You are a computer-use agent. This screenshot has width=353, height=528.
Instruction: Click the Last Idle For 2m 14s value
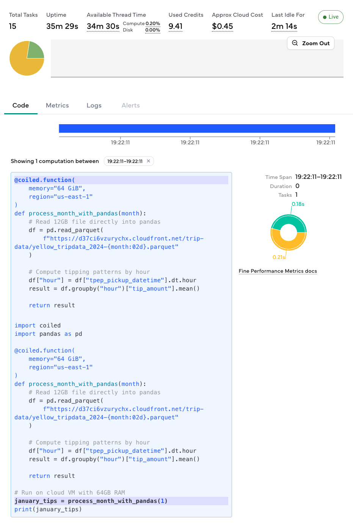pos(284,27)
